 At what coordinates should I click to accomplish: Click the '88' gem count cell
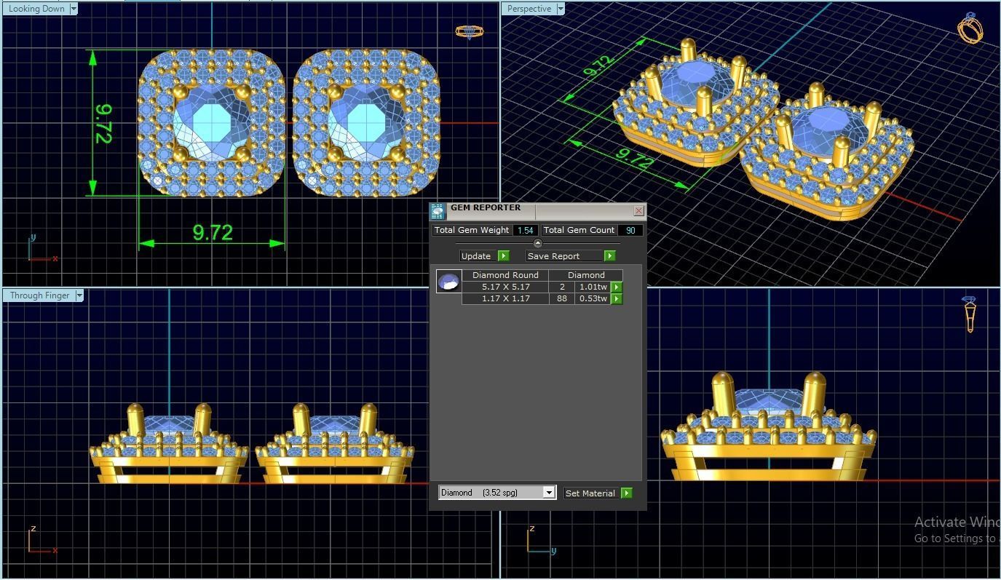point(562,298)
